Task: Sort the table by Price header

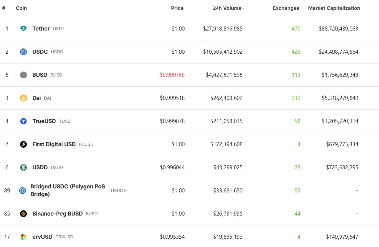Action: click(x=177, y=8)
